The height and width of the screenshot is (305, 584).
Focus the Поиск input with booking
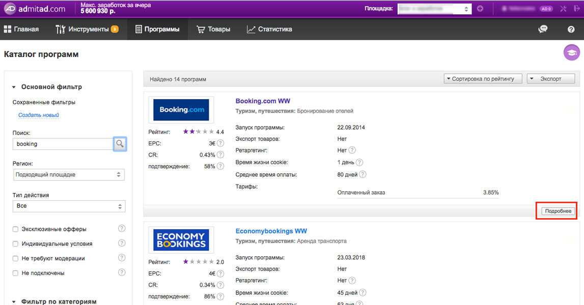[x=63, y=144]
